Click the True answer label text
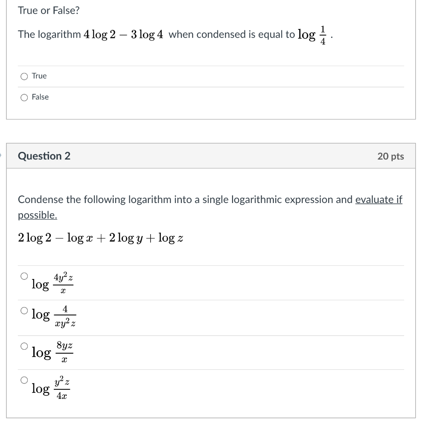This screenshot has height=421, width=437. pos(38,75)
